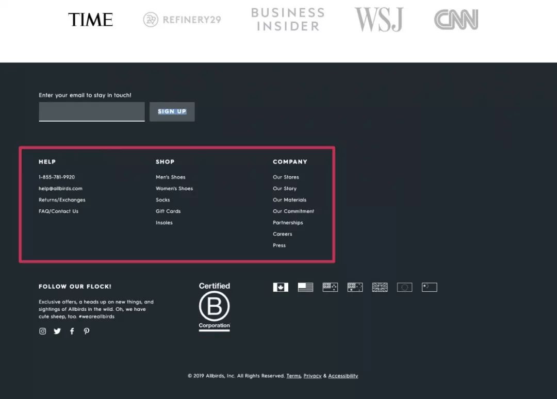
Task: Open the Returns/Exchanges help link
Action: click(62, 199)
